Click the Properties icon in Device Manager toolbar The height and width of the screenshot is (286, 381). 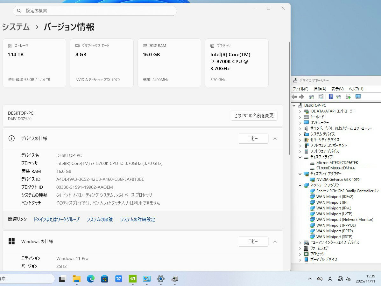pyautogui.click(x=321, y=97)
